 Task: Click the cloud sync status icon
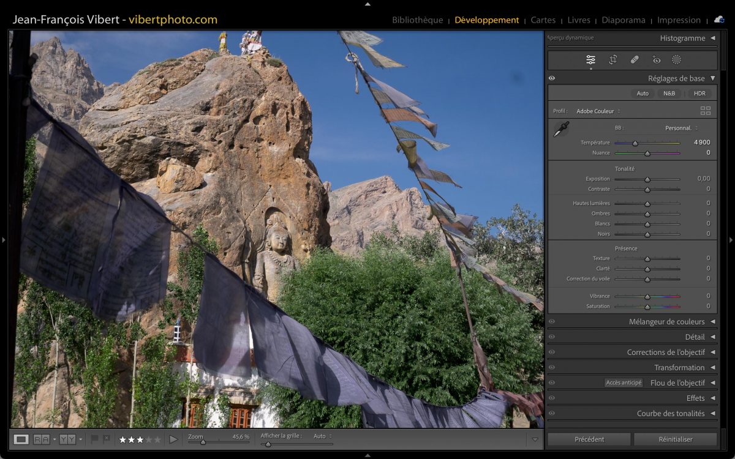(x=718, y=20)
